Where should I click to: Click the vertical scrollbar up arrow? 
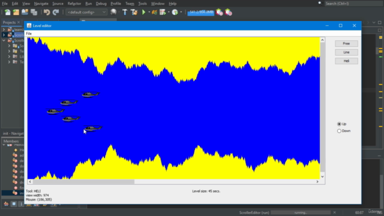[x=322, y=40]
